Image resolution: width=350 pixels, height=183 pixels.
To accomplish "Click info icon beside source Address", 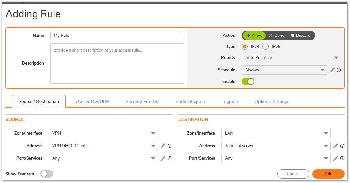I will tap(170, 146).
